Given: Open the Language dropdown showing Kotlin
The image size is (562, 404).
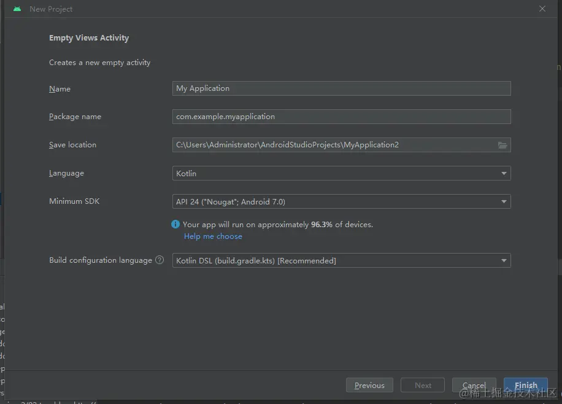Looking at the screenshot, I should point(341,173).
